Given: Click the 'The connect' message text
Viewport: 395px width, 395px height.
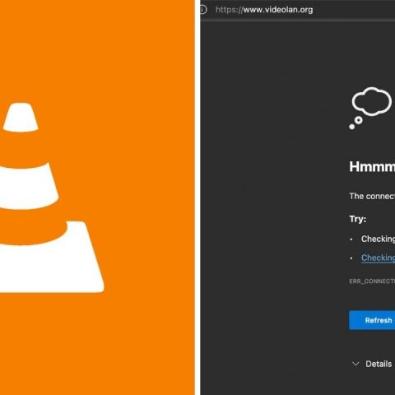Looking at the screenshot, I should [x=372, y=196].
